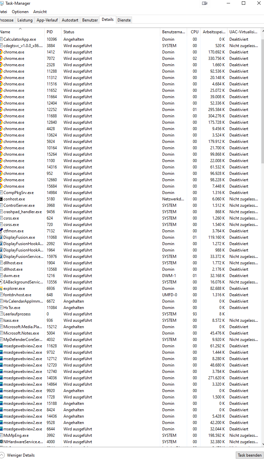Click the Leerlaufprozess icon

click(x=1, y=314)
